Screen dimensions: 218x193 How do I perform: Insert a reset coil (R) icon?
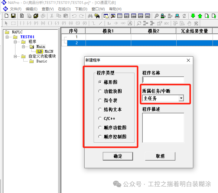pyautogui.click(x=85, y=23)
